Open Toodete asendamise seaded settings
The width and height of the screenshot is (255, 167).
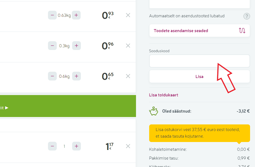(181, 31)
